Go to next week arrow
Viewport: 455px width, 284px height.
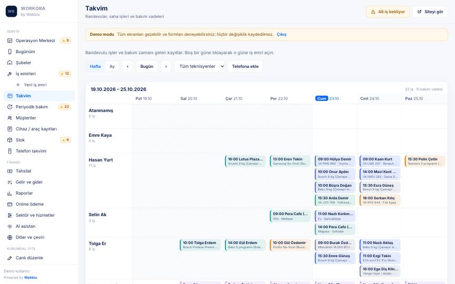point(166,66)
